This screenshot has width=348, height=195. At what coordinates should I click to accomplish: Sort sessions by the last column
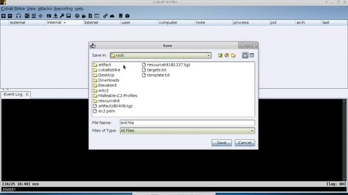tap(334, 23)
